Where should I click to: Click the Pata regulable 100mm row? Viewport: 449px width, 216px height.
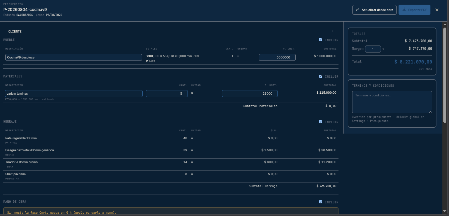pyautogui.click(x=171, y=140)
